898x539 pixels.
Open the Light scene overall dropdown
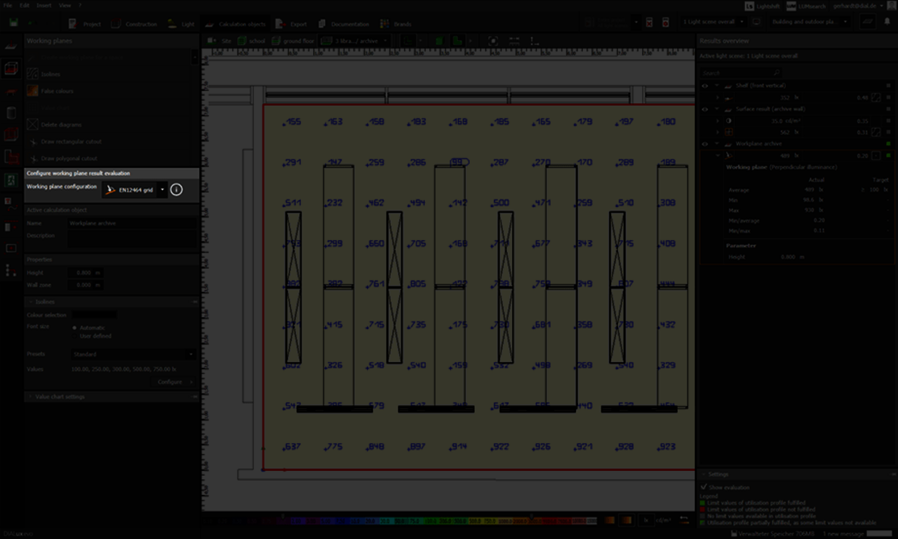tap(713, 22)
